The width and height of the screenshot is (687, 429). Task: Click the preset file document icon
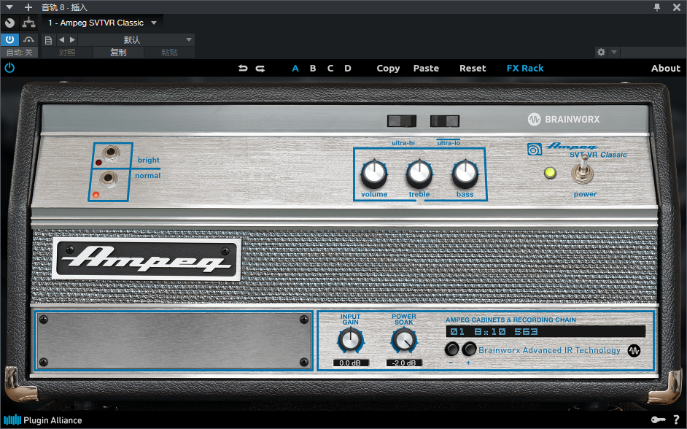pos(48,40)
